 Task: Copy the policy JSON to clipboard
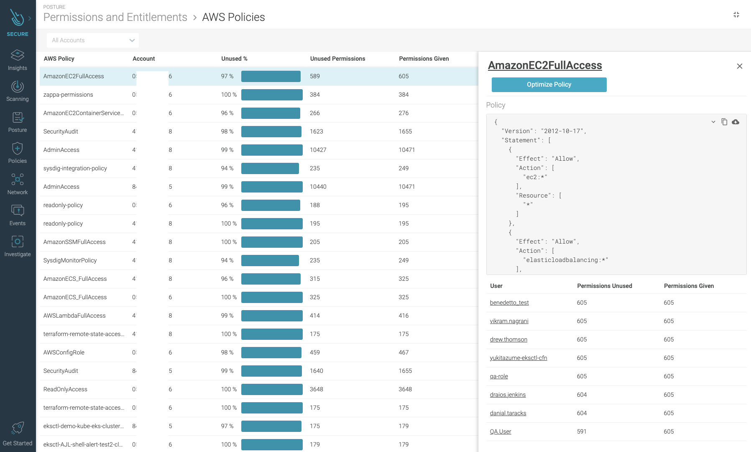[x=724, y=122]
